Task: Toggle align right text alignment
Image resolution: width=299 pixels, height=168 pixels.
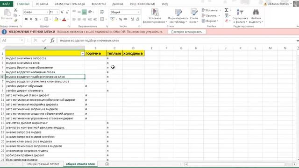Action: pyautogui.click(x=84, y=19)
